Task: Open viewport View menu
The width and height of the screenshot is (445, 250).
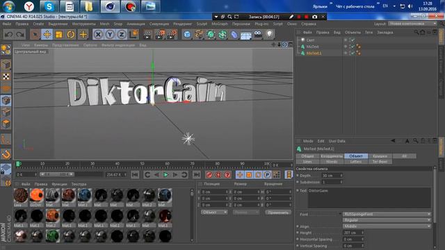Action: click(x=26, y=45)
